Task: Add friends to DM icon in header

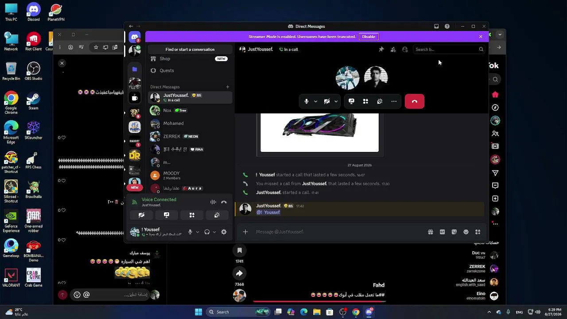Action: click(x=393, y=50)
